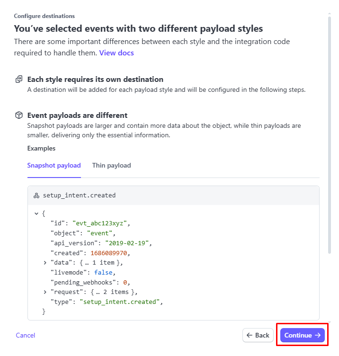This screenshot has width=339, height=356.
Task: Open the View docs link
Action: [116, 53]
